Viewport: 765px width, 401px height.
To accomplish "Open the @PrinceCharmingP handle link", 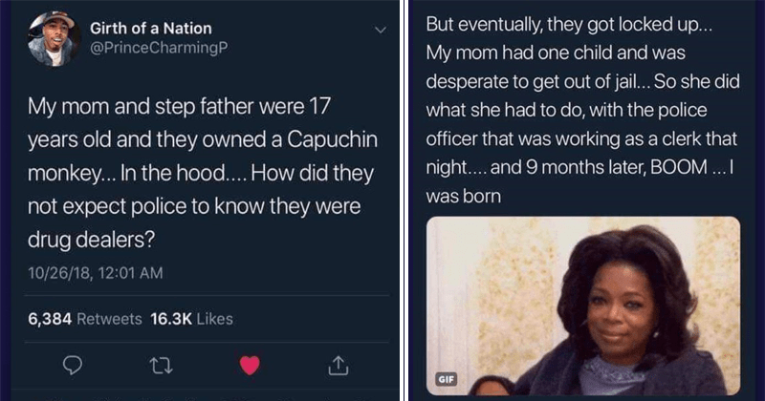I will point(155,47).
